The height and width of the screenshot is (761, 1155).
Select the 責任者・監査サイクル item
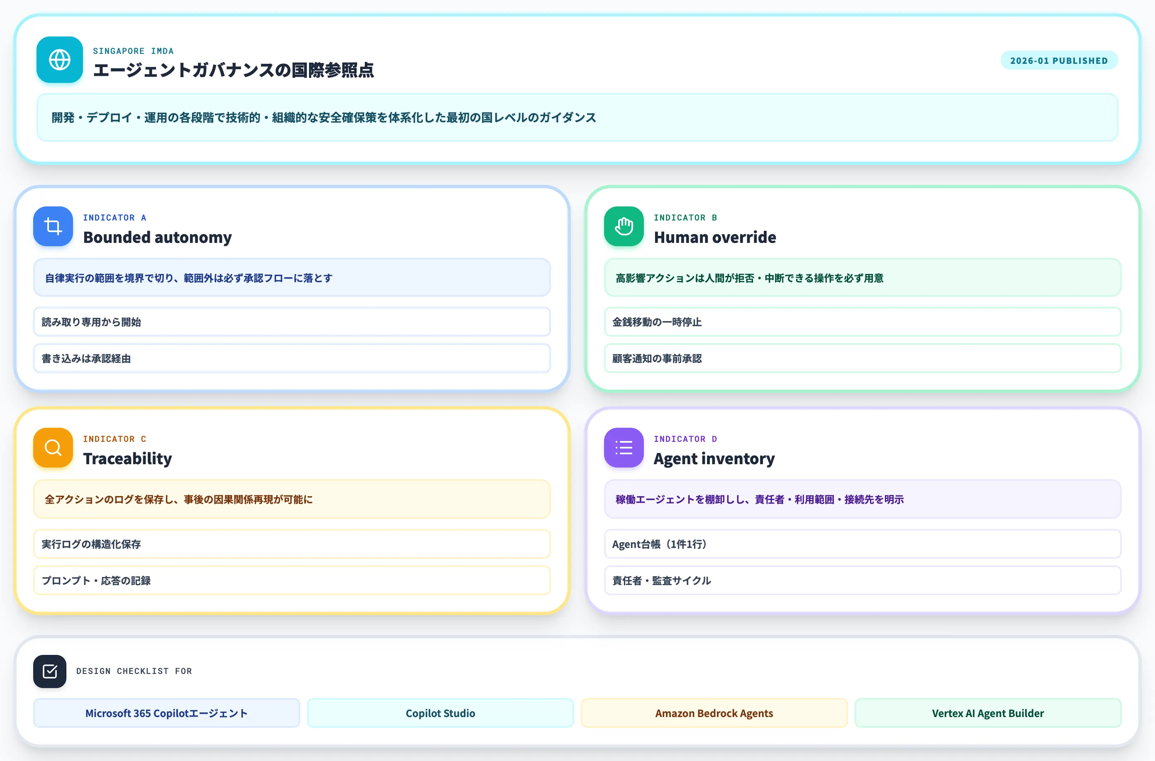pyautogui.click(x=863, y=580)
